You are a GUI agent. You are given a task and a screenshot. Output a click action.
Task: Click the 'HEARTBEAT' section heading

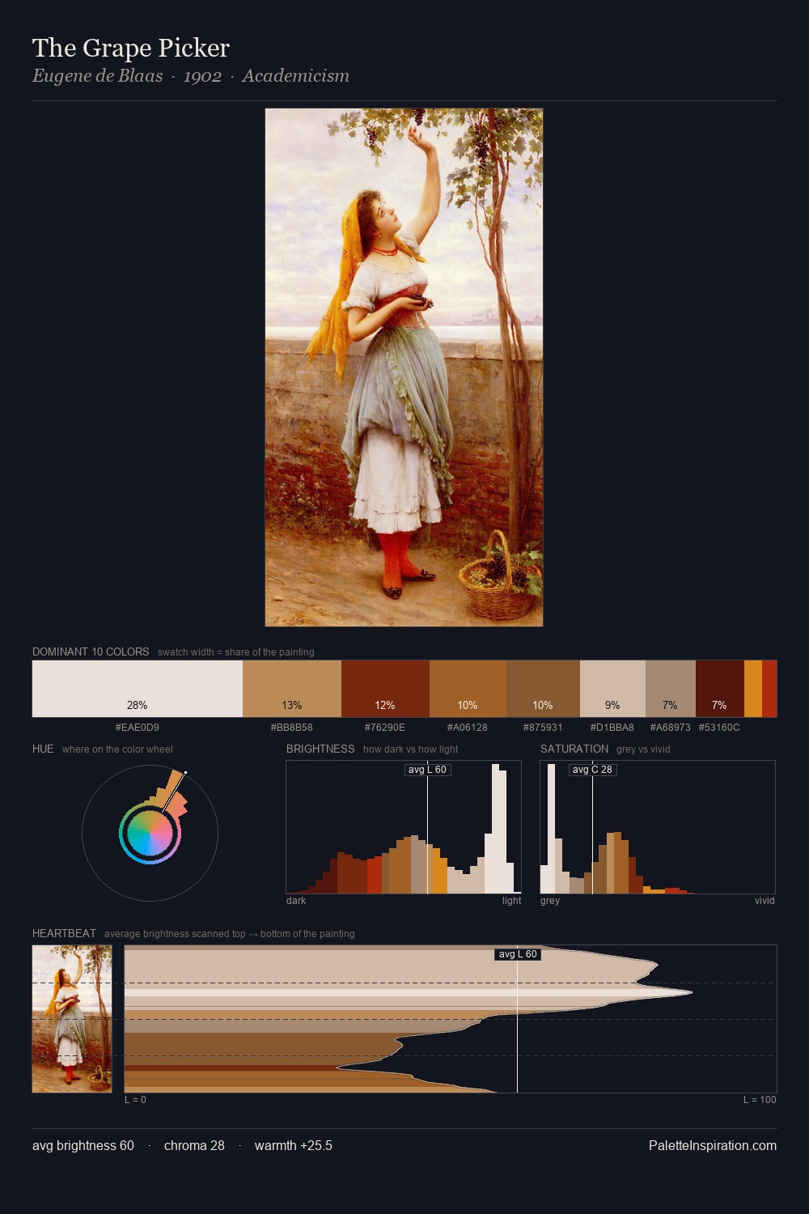tap(64, 933)
